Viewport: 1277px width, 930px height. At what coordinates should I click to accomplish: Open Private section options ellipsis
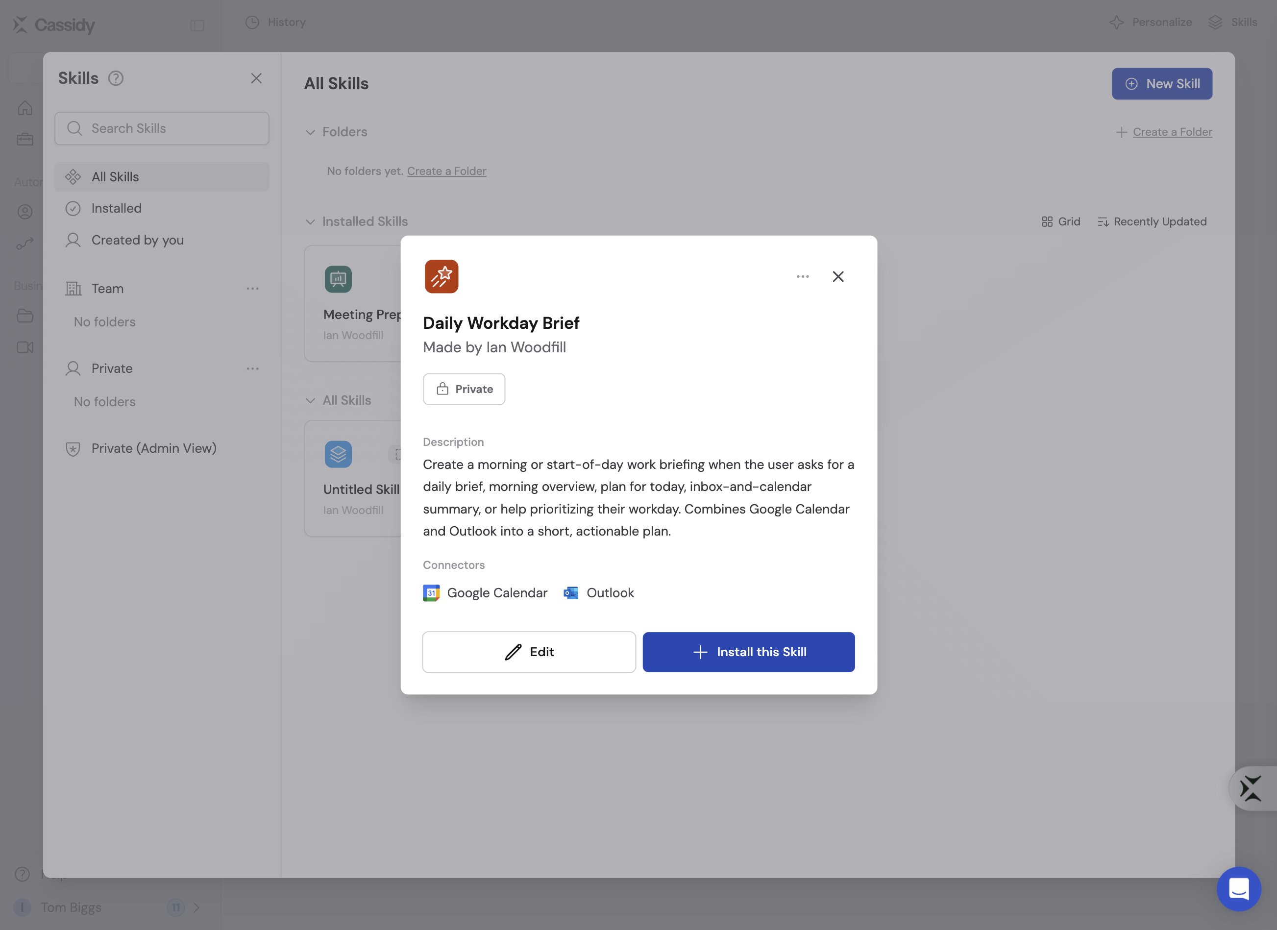253,369
